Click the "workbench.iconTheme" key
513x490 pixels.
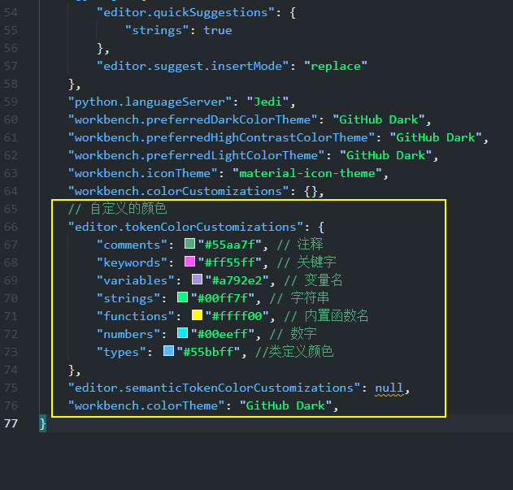[x=142, y=173]
